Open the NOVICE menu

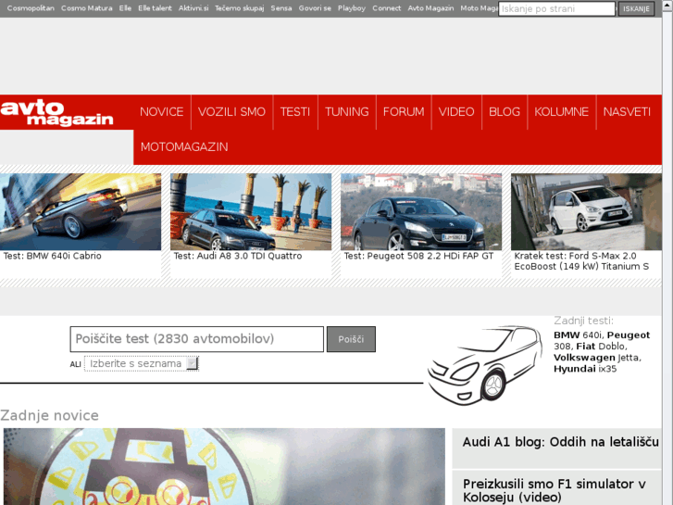coord(161,112)
